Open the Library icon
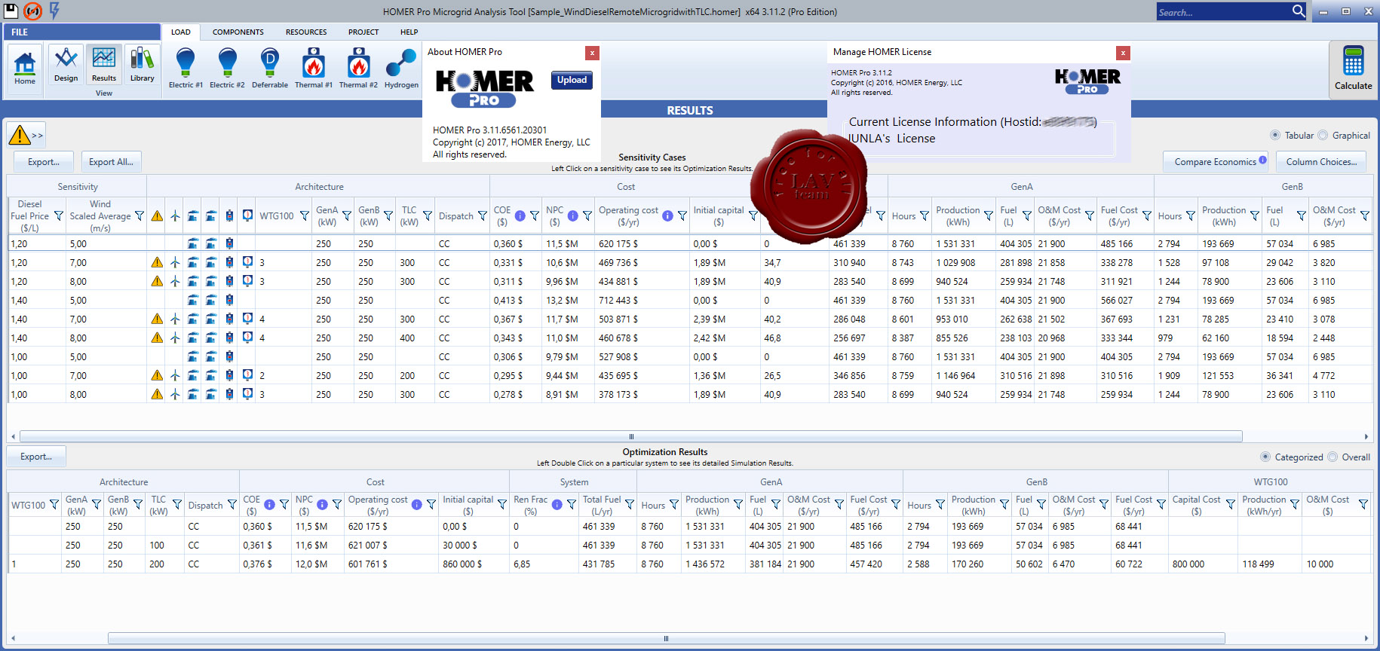The height and width of the screenshot is (651, 1380). [x=142, y=64]
